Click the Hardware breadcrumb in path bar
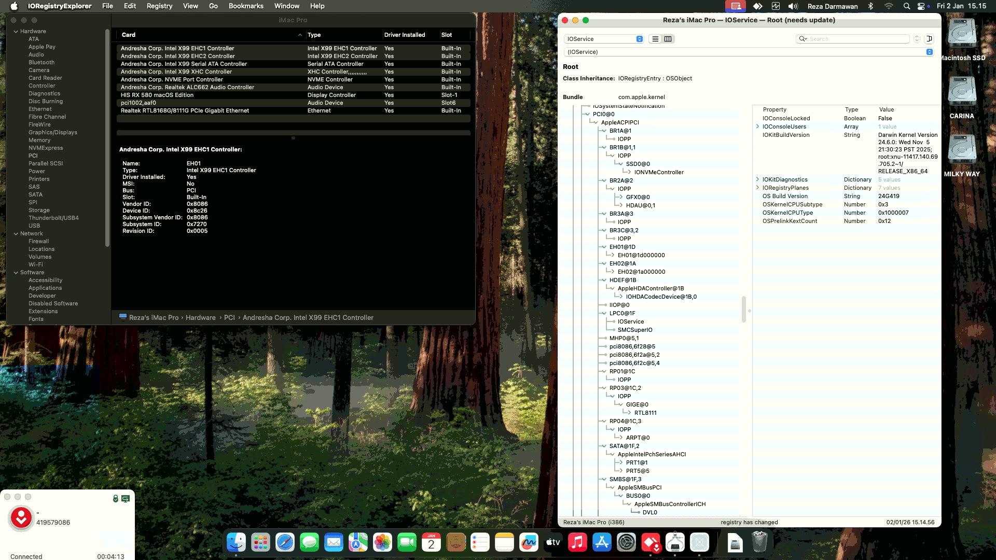The image size is (996, 560). pyautogui.click(x=201, y=317)
